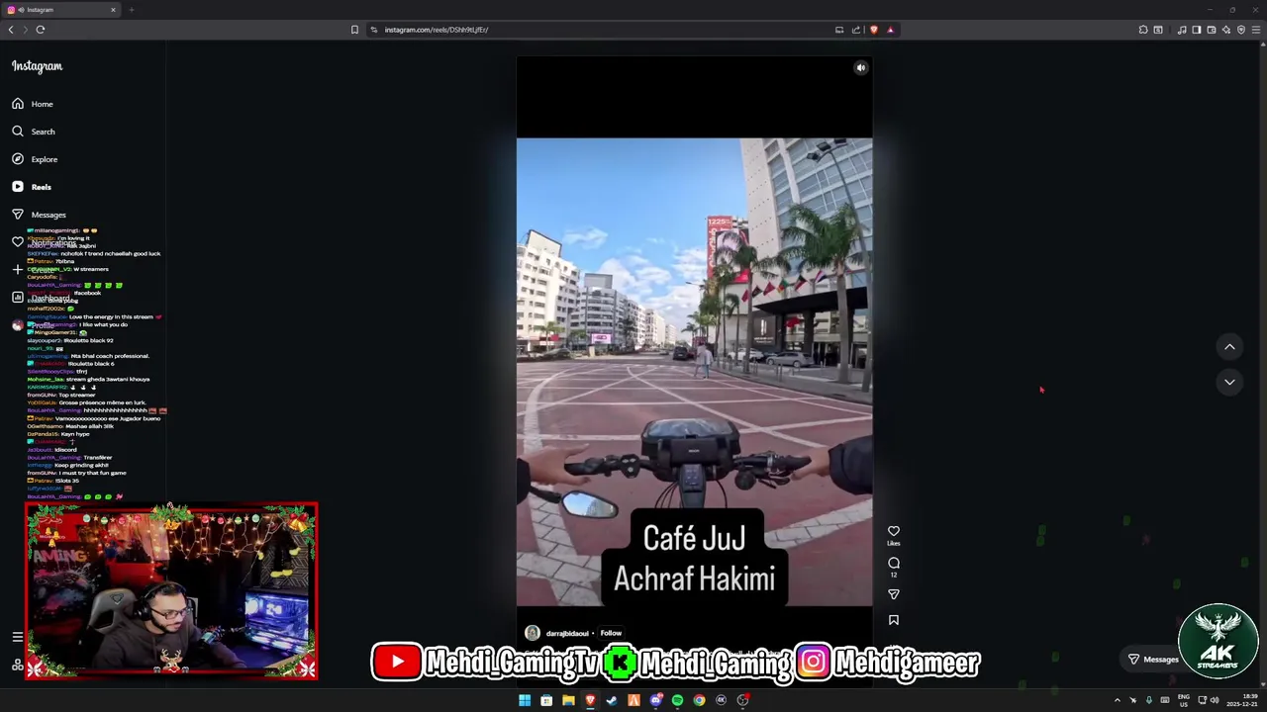Screen dimensions: 1267x712
Task: Close the Instagram browser tab
Action: point(113,10)
